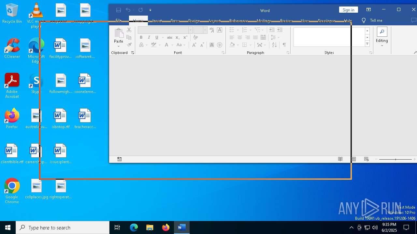Click the Sort A-Z icon
This screenshot has width=417, height=234.
(x=274, y=45)
